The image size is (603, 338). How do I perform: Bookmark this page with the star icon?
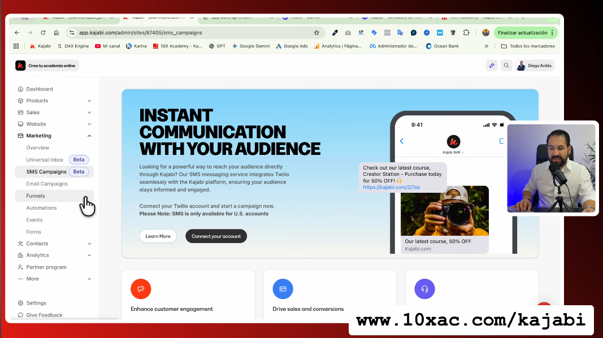[x=316, y=33]
